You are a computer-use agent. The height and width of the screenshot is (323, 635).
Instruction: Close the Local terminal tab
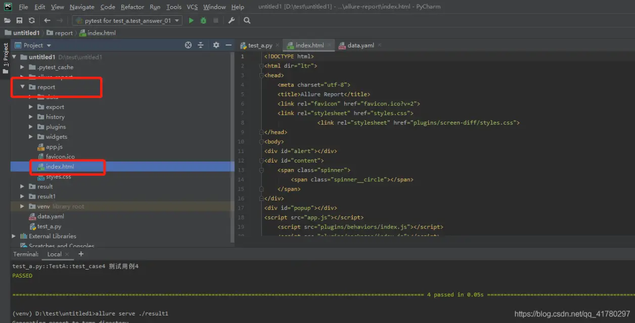(67, 254)
